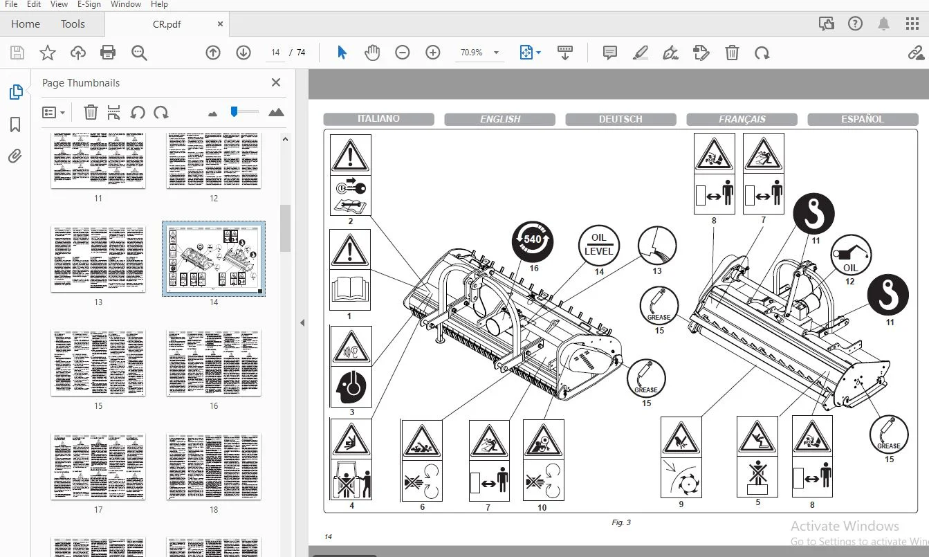
Task: Enlarge thumbnail size large mountain icon
Action: pyautogui.click(x=276, y=112)
